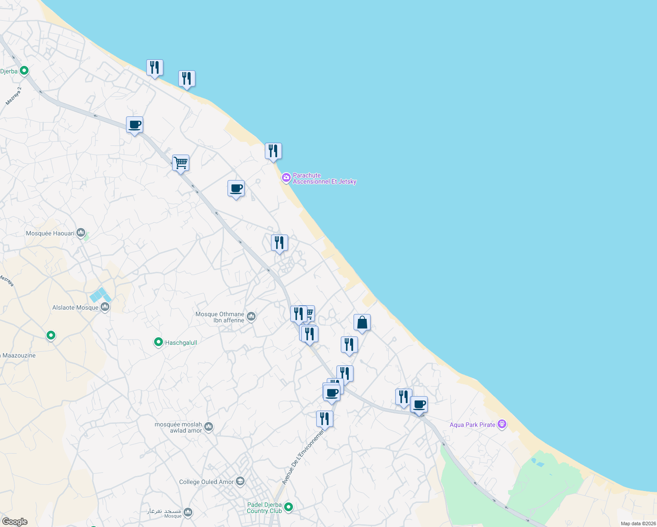Open the shopping cart supermarket marker
This screenshot has width=657, height=527.
pyautogui.click(x=180, y=162)
